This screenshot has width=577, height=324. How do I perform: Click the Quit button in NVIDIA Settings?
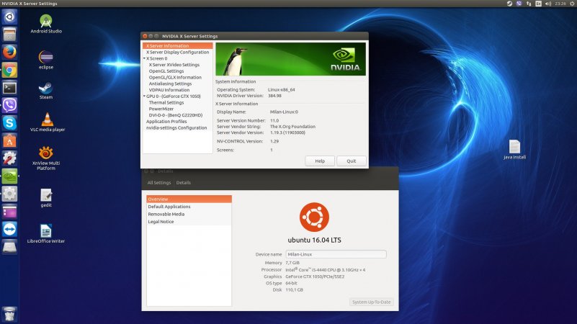tap(351, 161)
